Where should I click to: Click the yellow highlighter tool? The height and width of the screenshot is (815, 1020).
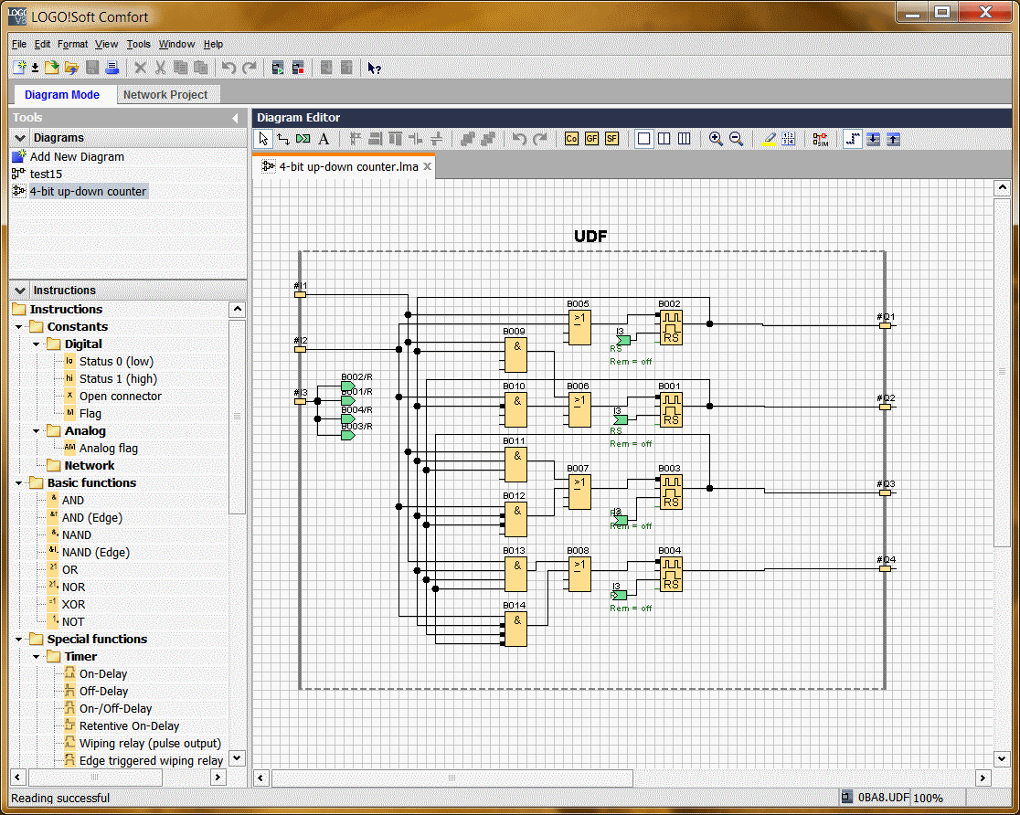coord(769,139)
